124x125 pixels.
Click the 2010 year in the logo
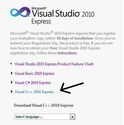[x=88, y=14]
